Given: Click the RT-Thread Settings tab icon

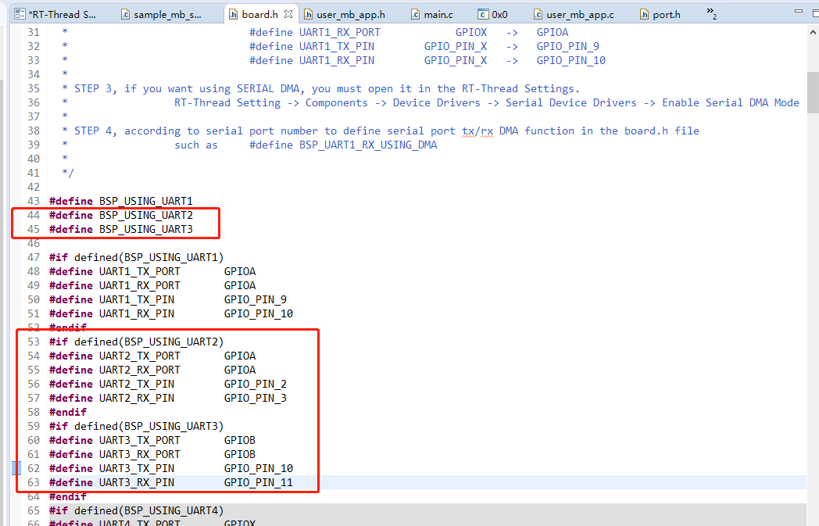Looking at the screenshot, I should point(20,13).
